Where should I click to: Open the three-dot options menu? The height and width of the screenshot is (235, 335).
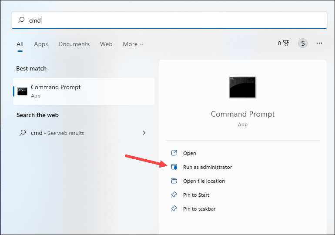(x=319, y=44)
